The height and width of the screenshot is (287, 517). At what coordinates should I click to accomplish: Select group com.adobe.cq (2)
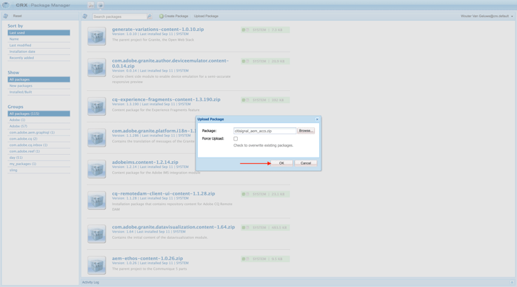coord(39,138)
